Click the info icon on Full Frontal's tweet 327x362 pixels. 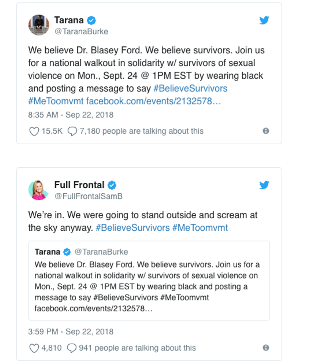[266, 348]
